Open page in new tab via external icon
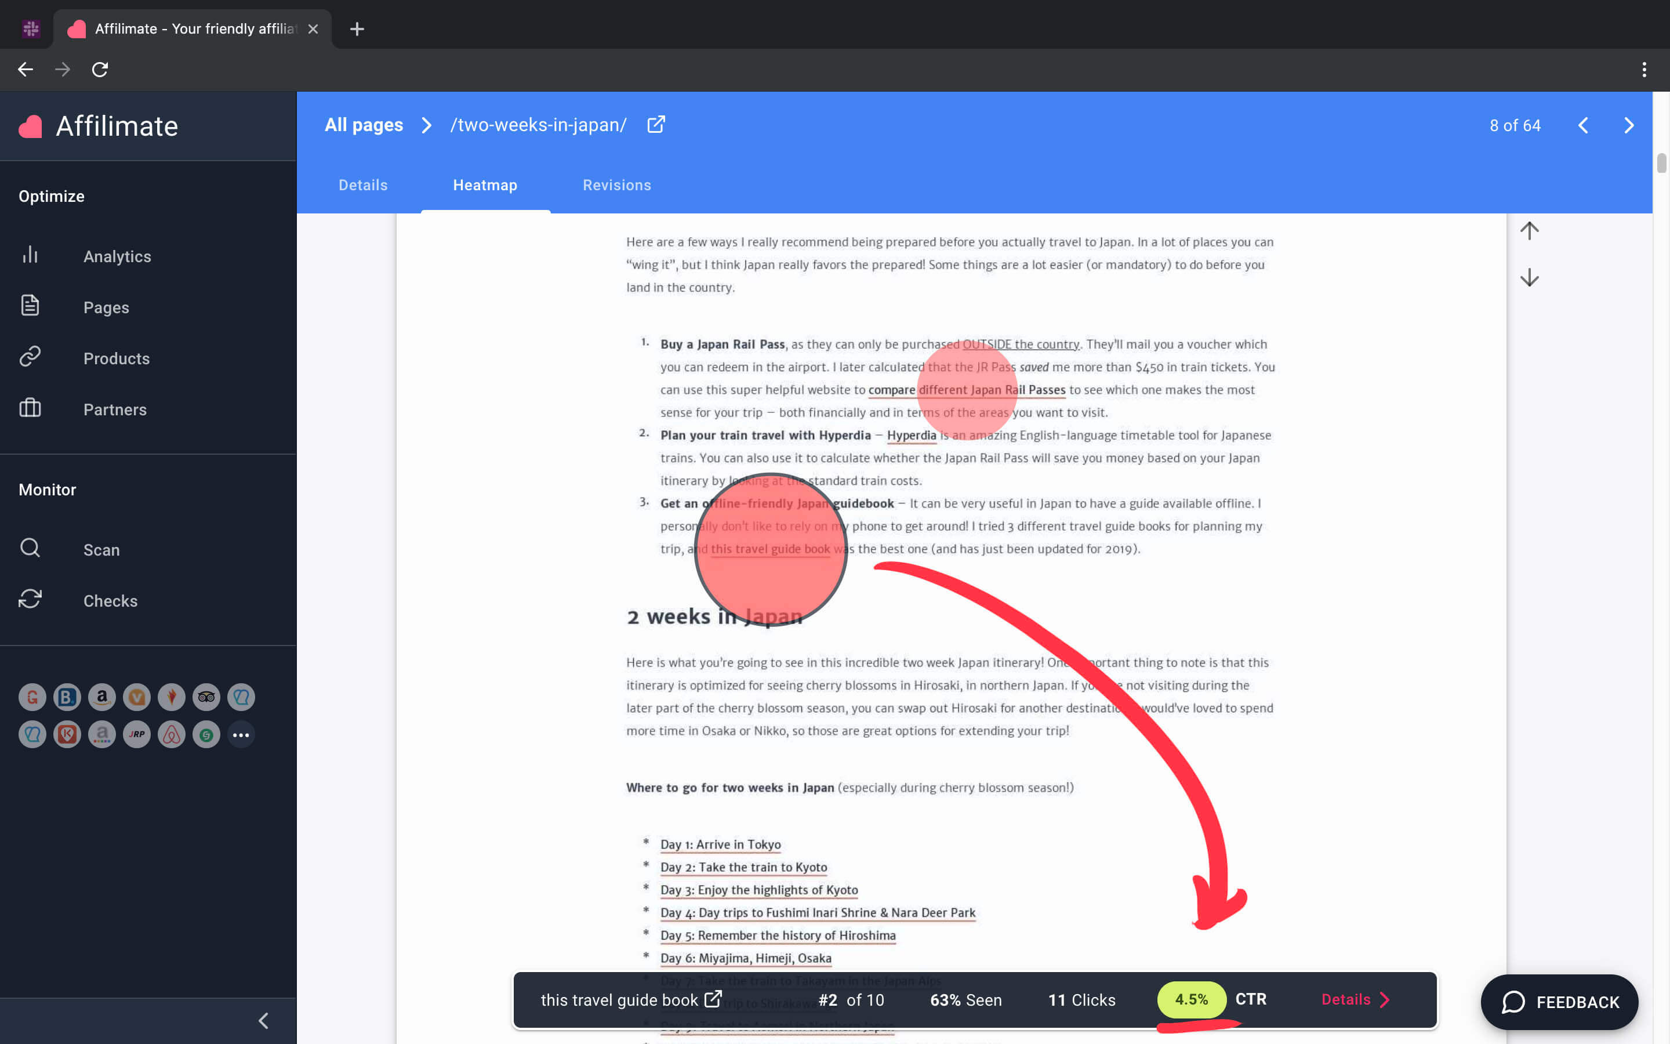Image resolution: width=1670 pixels, height=1044 pixels. point(656,125)
